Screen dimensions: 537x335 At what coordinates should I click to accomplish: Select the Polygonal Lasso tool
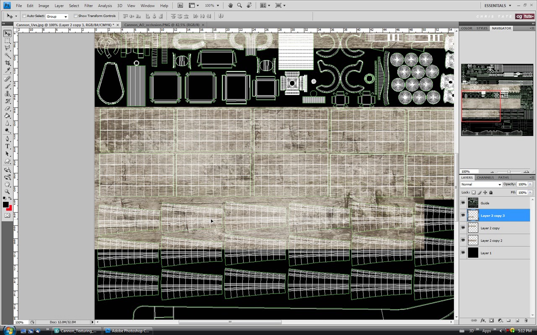(8, 48)
